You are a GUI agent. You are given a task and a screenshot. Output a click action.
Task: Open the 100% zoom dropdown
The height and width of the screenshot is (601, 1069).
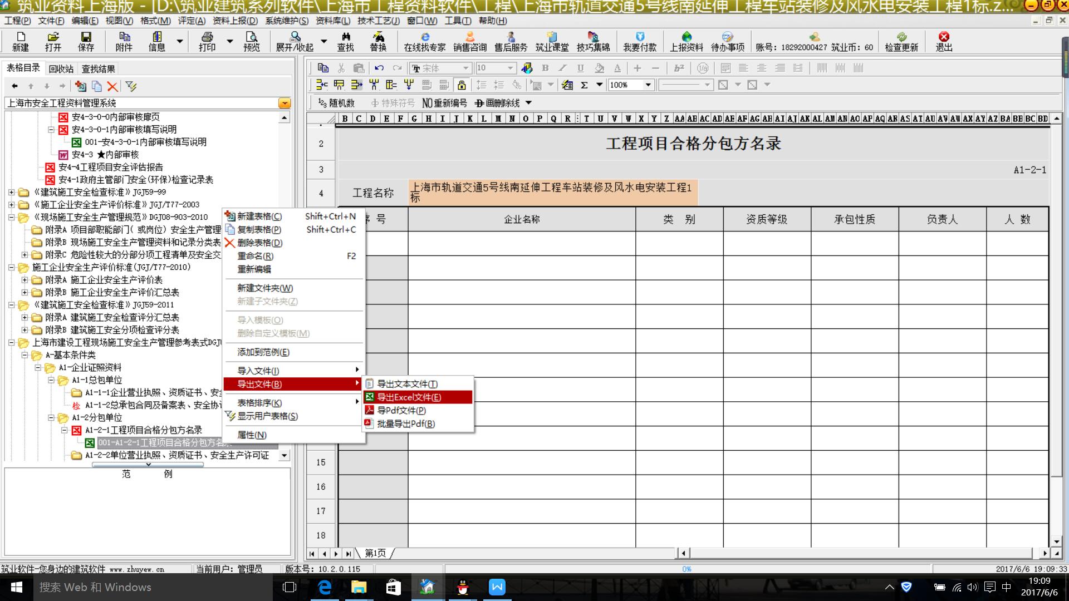(648, 85)
